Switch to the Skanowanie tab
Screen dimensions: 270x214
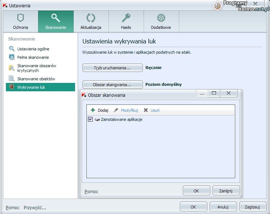(x=56, y=22)
